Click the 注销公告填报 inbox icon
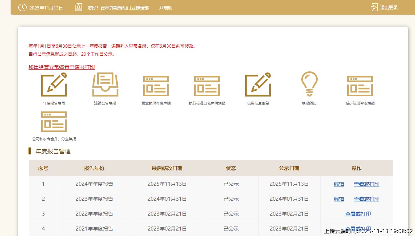The height and width of the screenshot is (236, 415). (105, 84)
